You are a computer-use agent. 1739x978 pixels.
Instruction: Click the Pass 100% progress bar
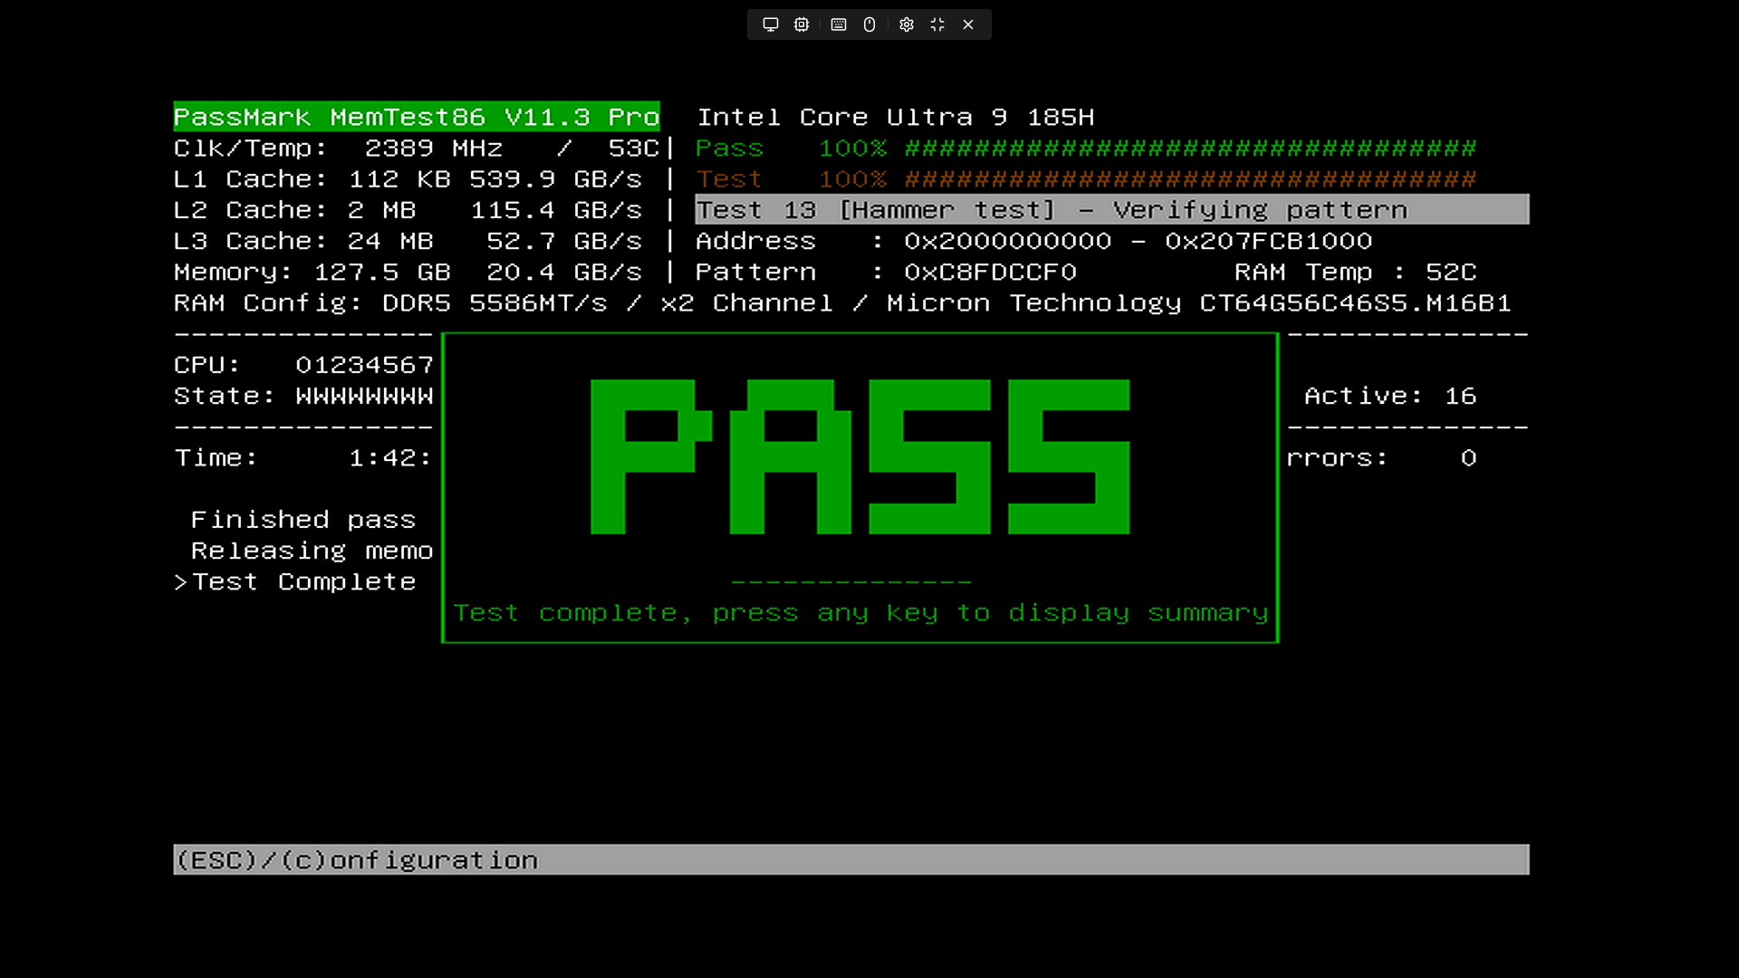1189,148
